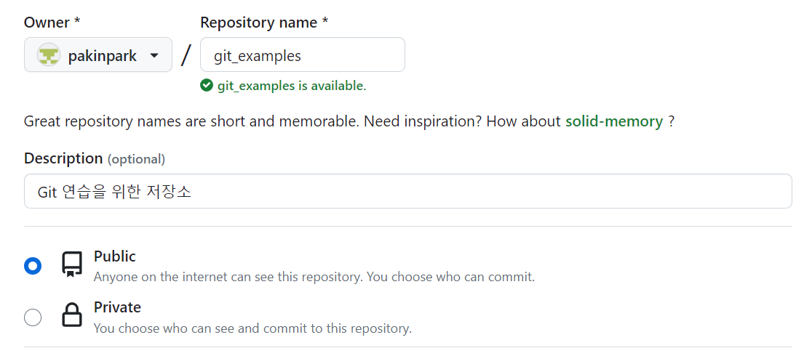Click the pakinpark avatar icon

tap(49, 55)
